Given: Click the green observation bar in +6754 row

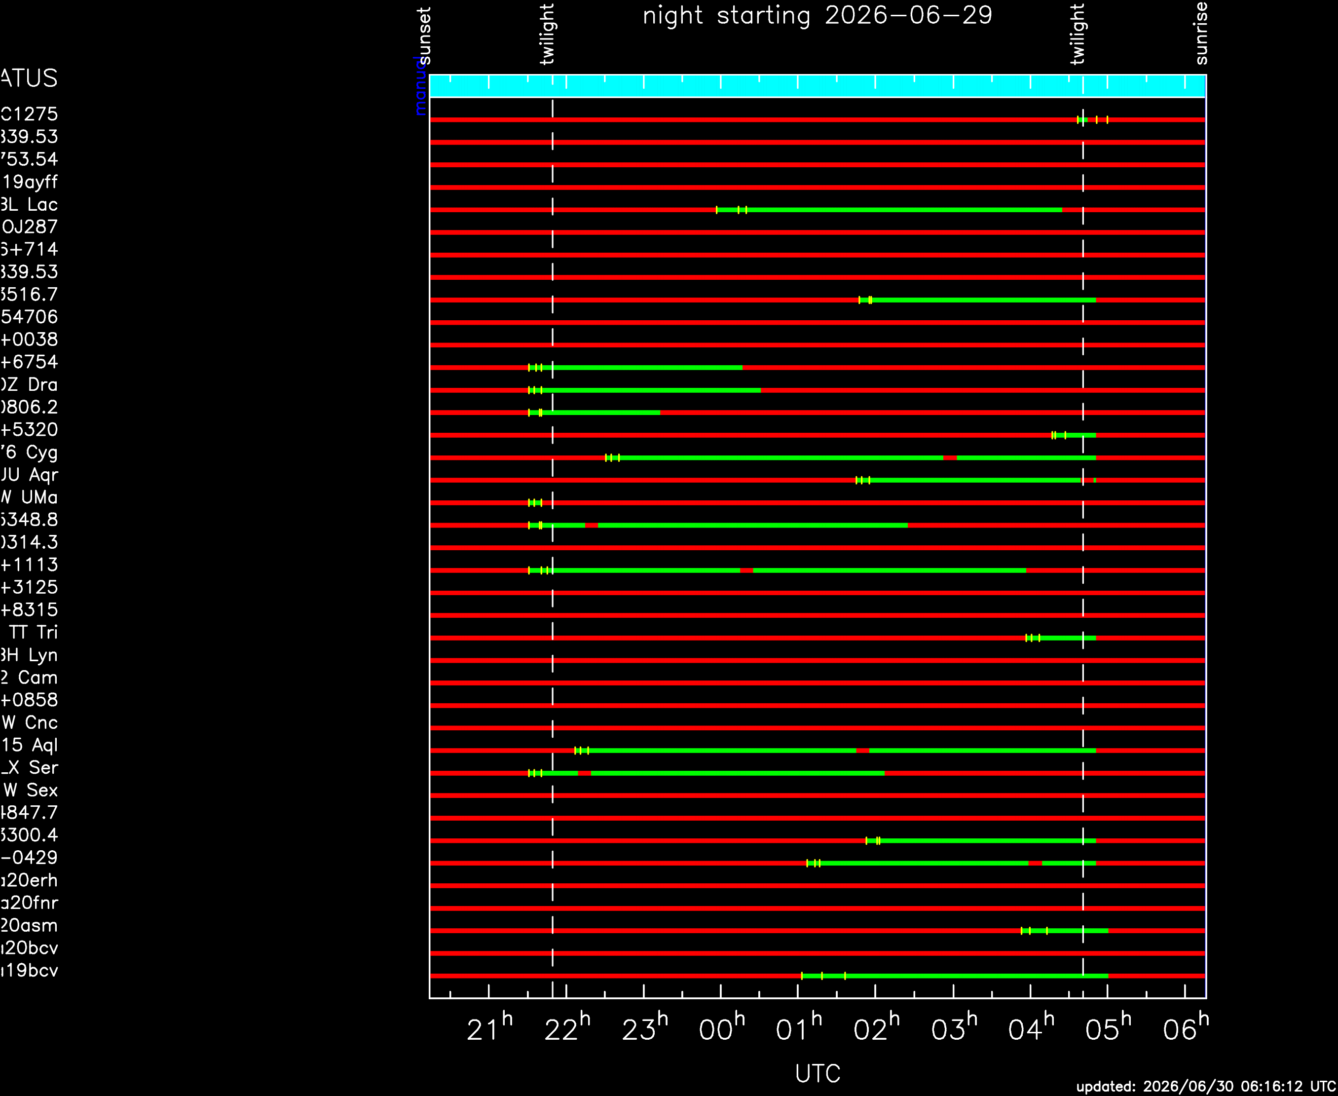Looking at the screenshot, I should coord(635,368).
